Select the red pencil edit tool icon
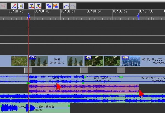Screen dimensions: 165x113 click(x=14, y=6)
